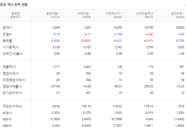The image size is (186, 128).
Task: Click the 매출액(억) row label
Action: pyautogui.click(x=9, y=67)
